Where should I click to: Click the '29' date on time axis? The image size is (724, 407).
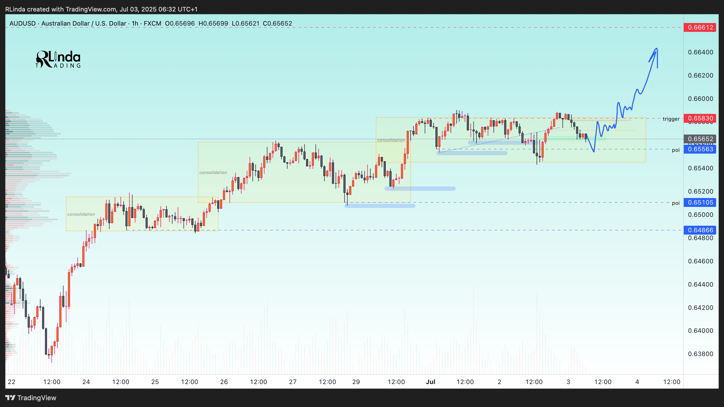point(356,382)
